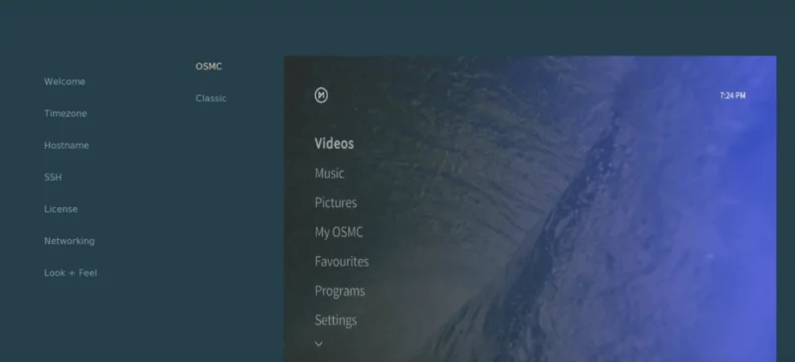Go to the Timezone step

66,113
